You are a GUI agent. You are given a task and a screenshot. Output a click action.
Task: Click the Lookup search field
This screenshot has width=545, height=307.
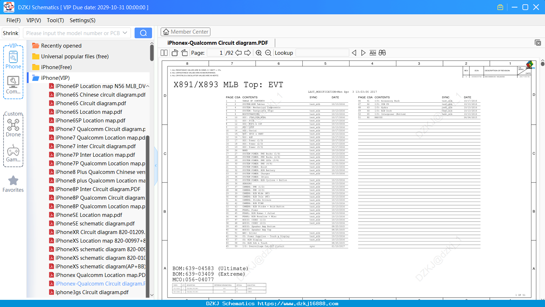(x=322, y=53)
